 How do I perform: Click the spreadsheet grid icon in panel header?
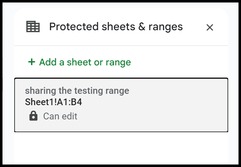[33, 27]
